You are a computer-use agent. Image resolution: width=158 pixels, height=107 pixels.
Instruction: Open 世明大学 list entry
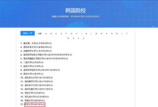(x=35, y=100)
